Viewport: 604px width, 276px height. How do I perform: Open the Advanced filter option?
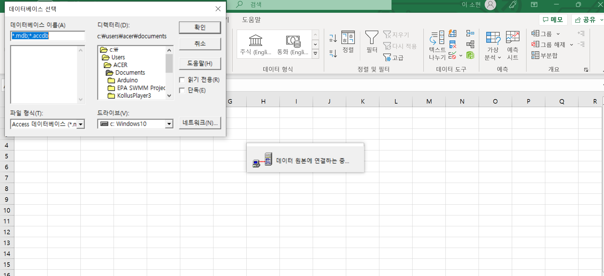point(393,58)
